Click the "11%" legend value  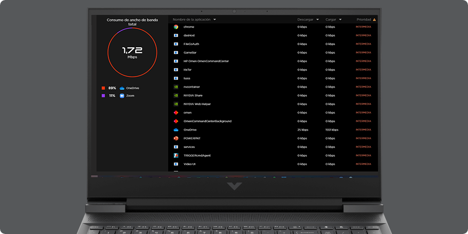pos(112,96)
